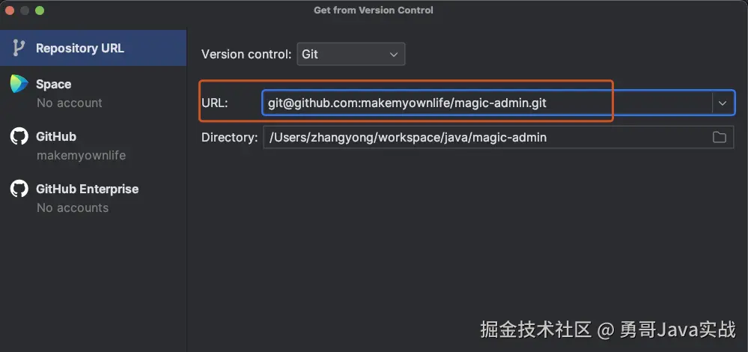
Task: Click 'No account' under Space
Action: click(70, 103)
